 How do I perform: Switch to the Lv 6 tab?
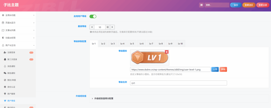142,44
